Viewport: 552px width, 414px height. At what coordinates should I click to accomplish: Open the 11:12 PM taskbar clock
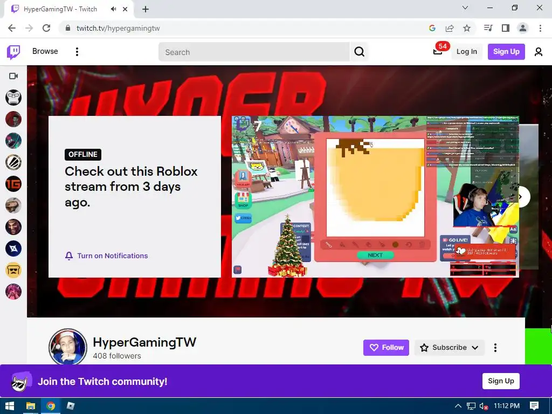tap(507, 406)
